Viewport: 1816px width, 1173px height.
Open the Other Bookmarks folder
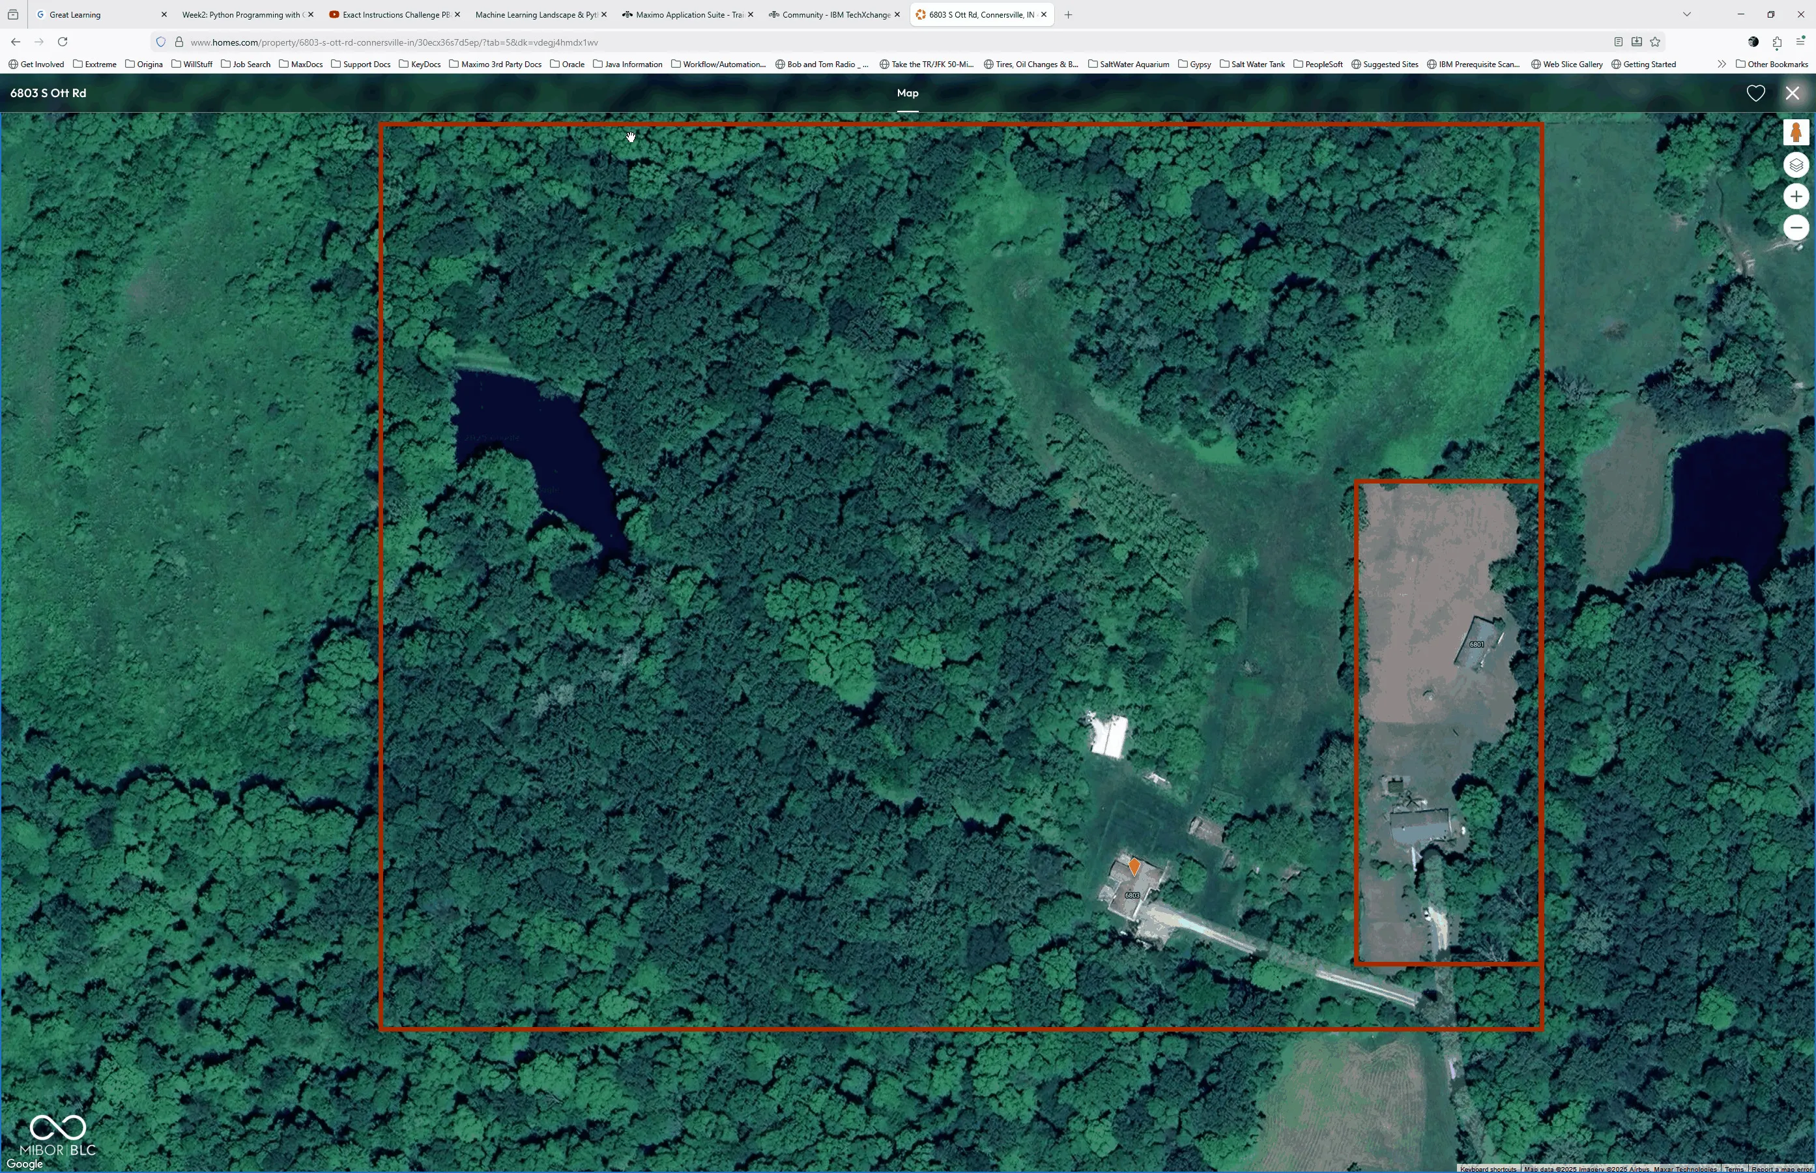tap(1771, 64)
